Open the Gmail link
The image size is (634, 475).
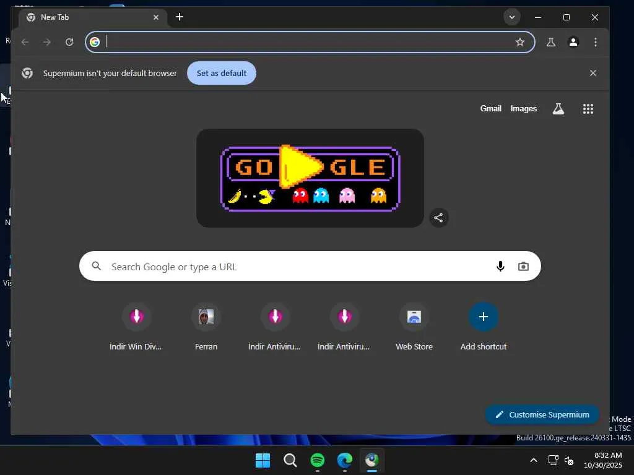(490, 108)
